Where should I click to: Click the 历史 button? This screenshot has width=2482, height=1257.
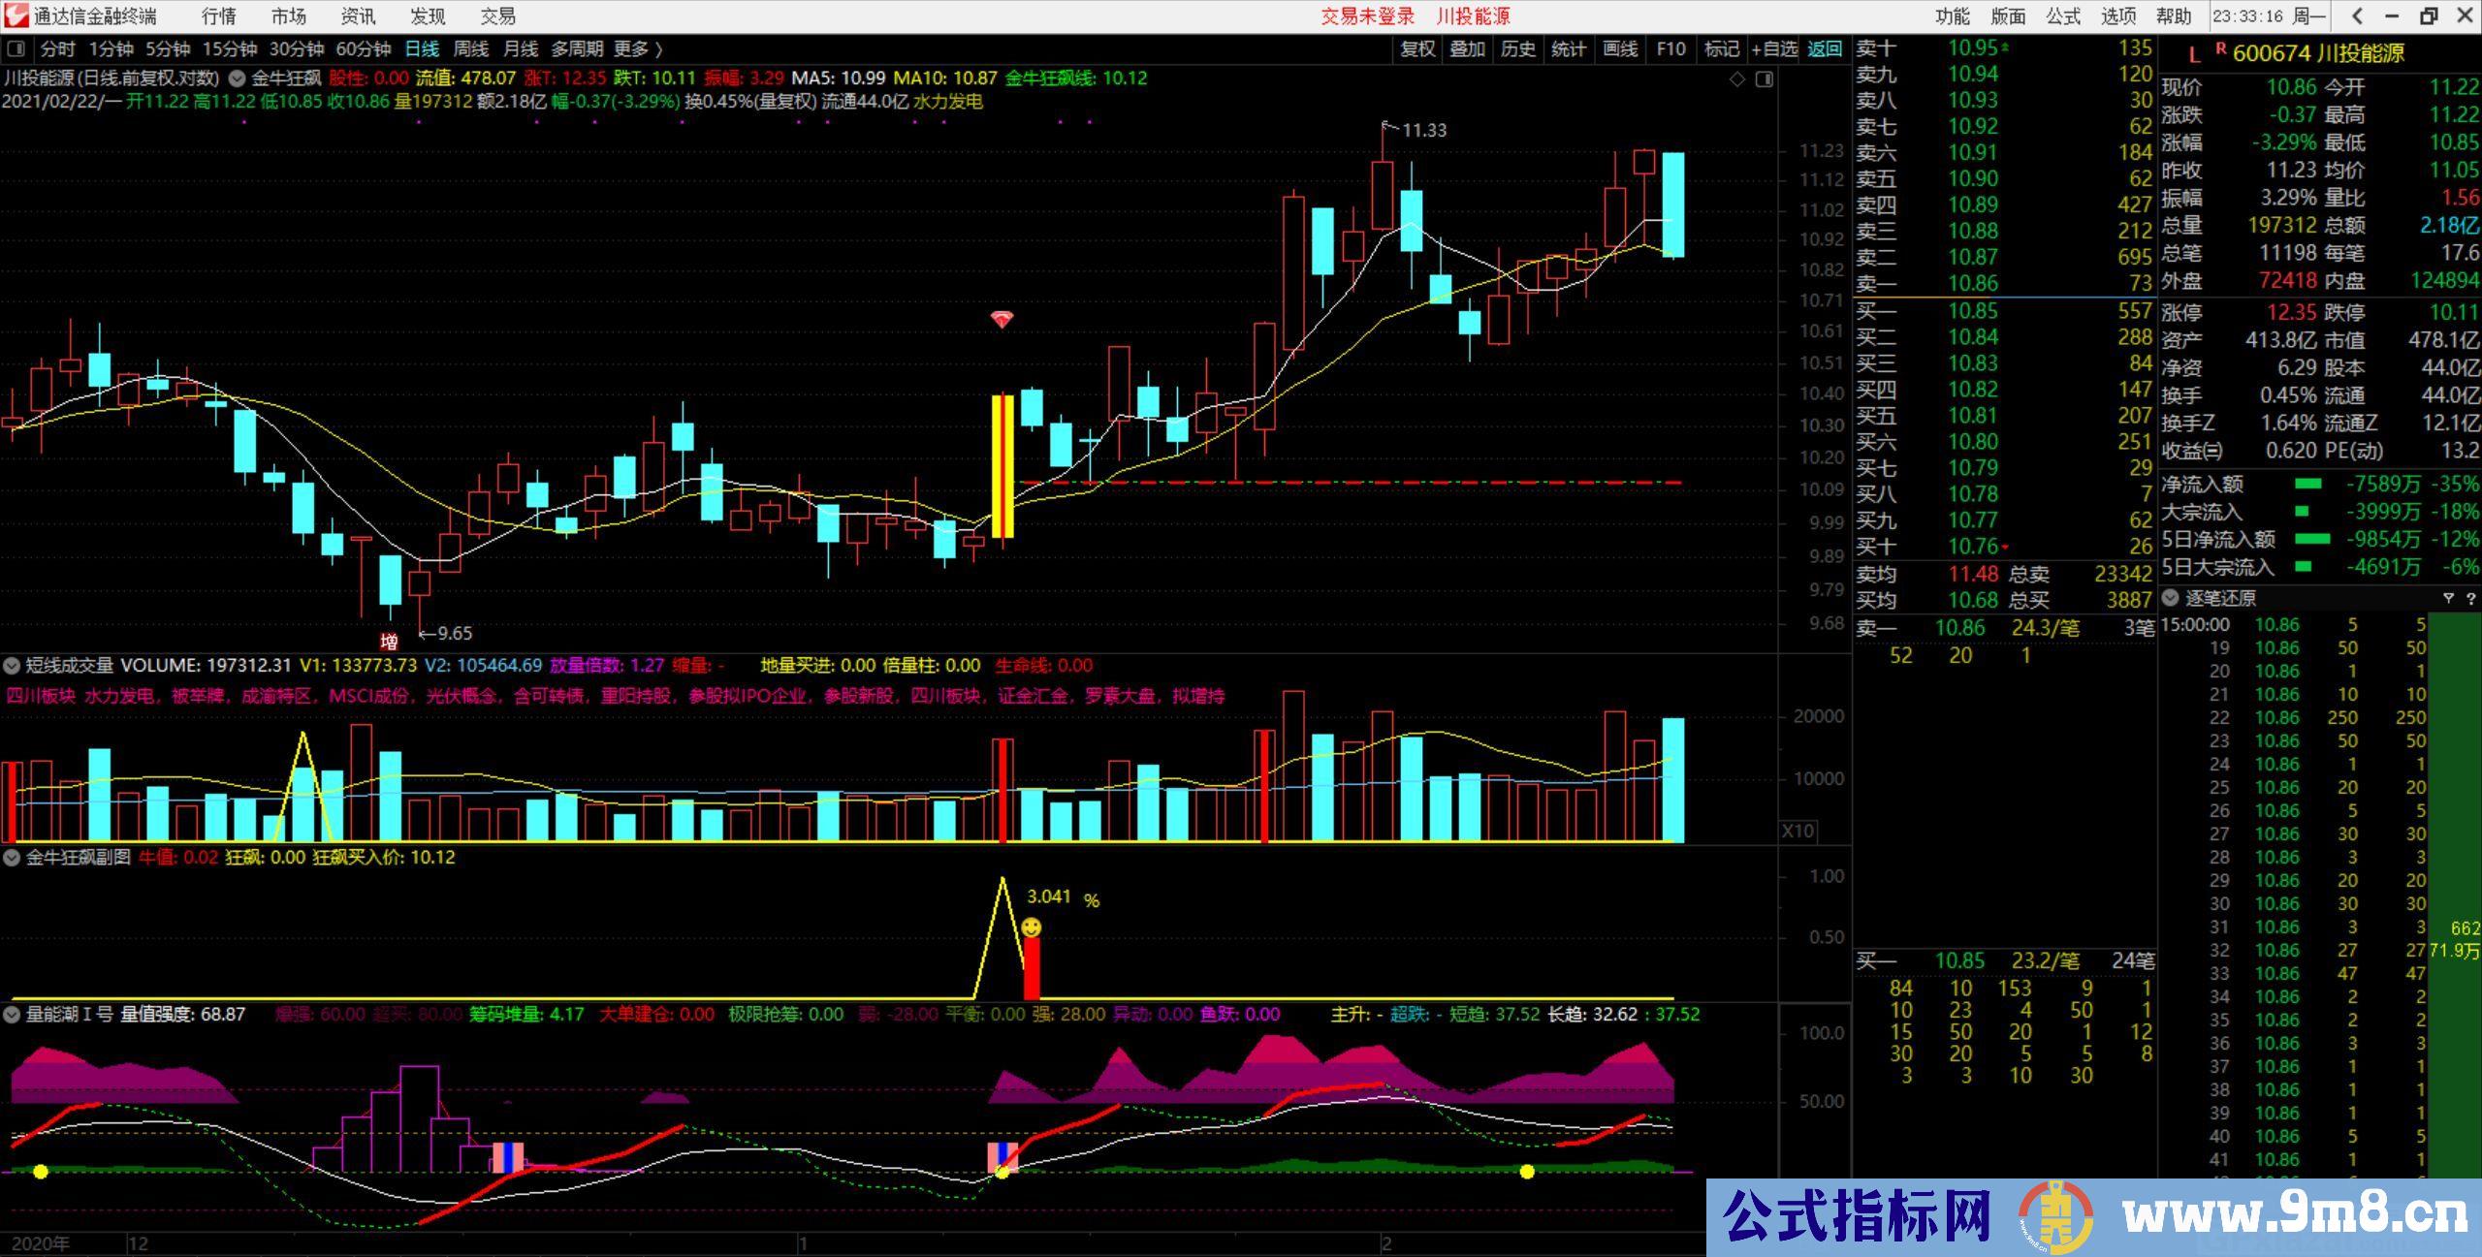coord(1517,49)
